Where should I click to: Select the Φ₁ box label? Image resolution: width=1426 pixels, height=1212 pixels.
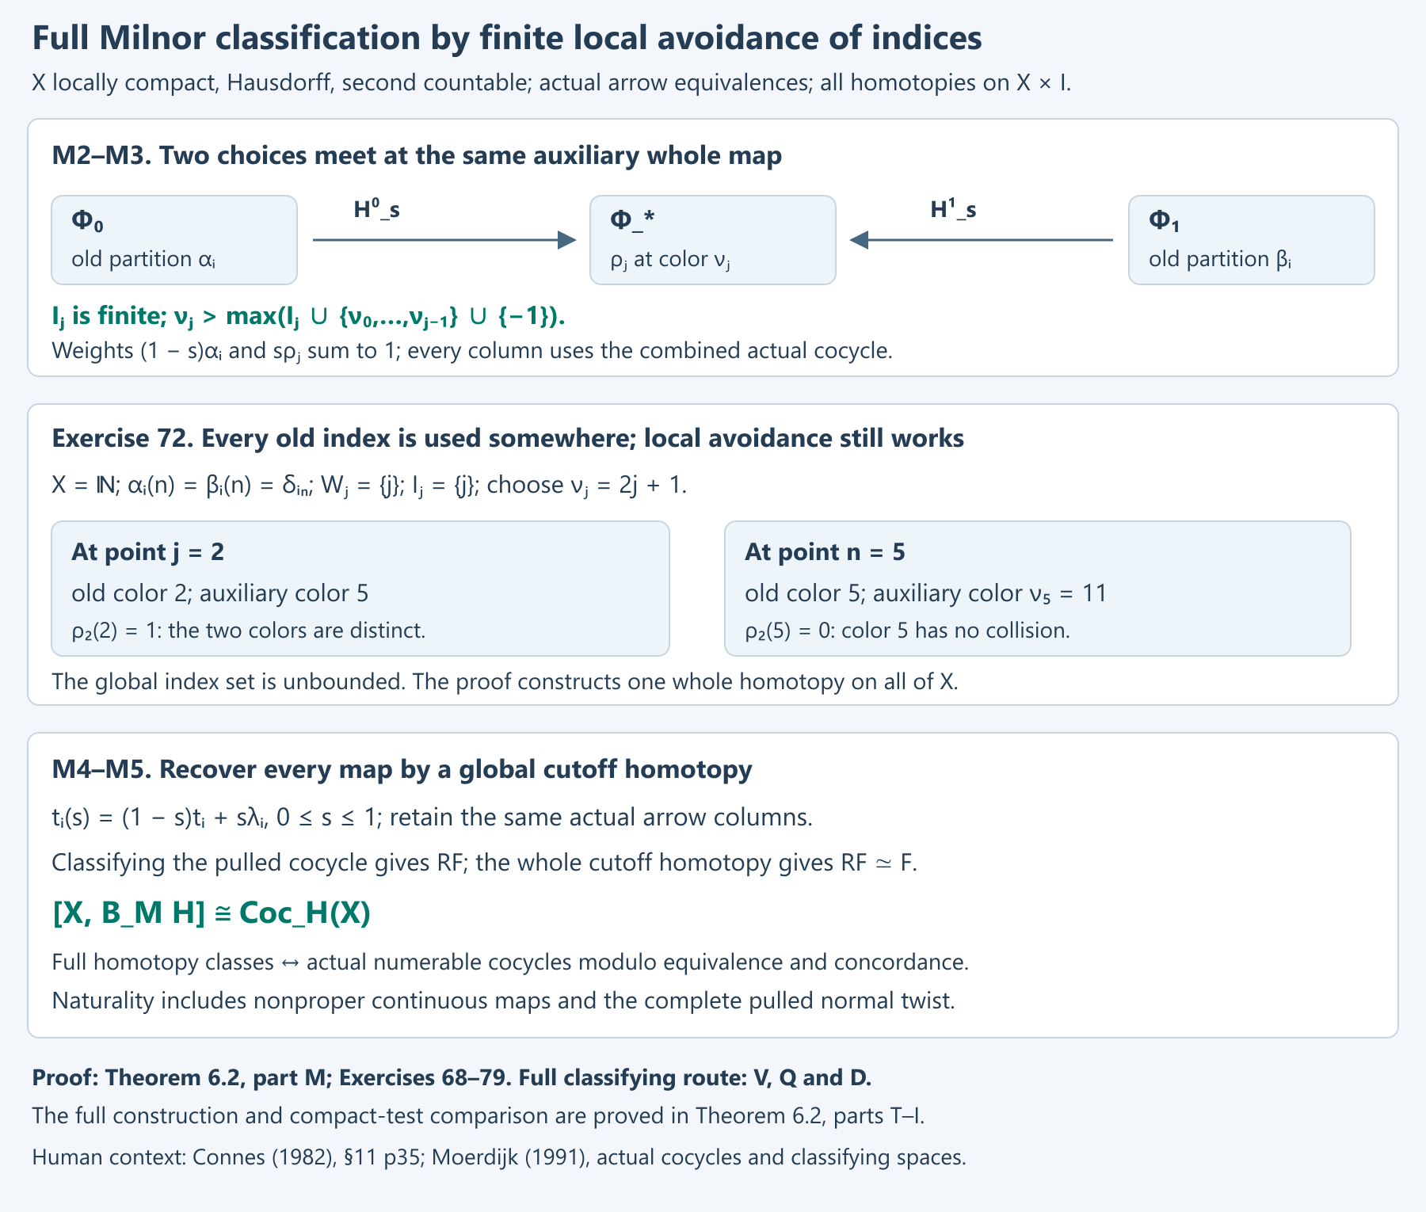tap(1165, 221)
